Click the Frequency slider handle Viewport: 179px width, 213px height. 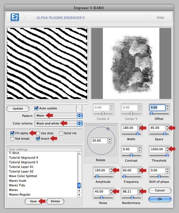[124, 176]
